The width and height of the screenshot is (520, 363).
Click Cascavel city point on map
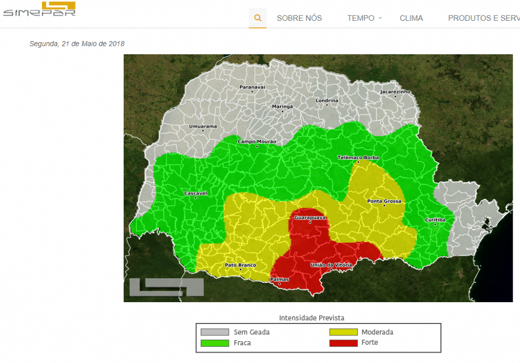196,197
